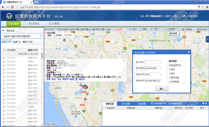
Task: Collapse the 我的设备 panel triangle
Action: pos(3,31)
